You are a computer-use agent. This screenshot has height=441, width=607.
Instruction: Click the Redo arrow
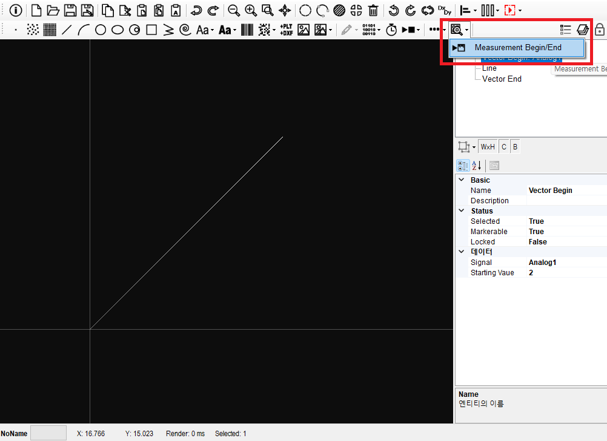[213, 10]
